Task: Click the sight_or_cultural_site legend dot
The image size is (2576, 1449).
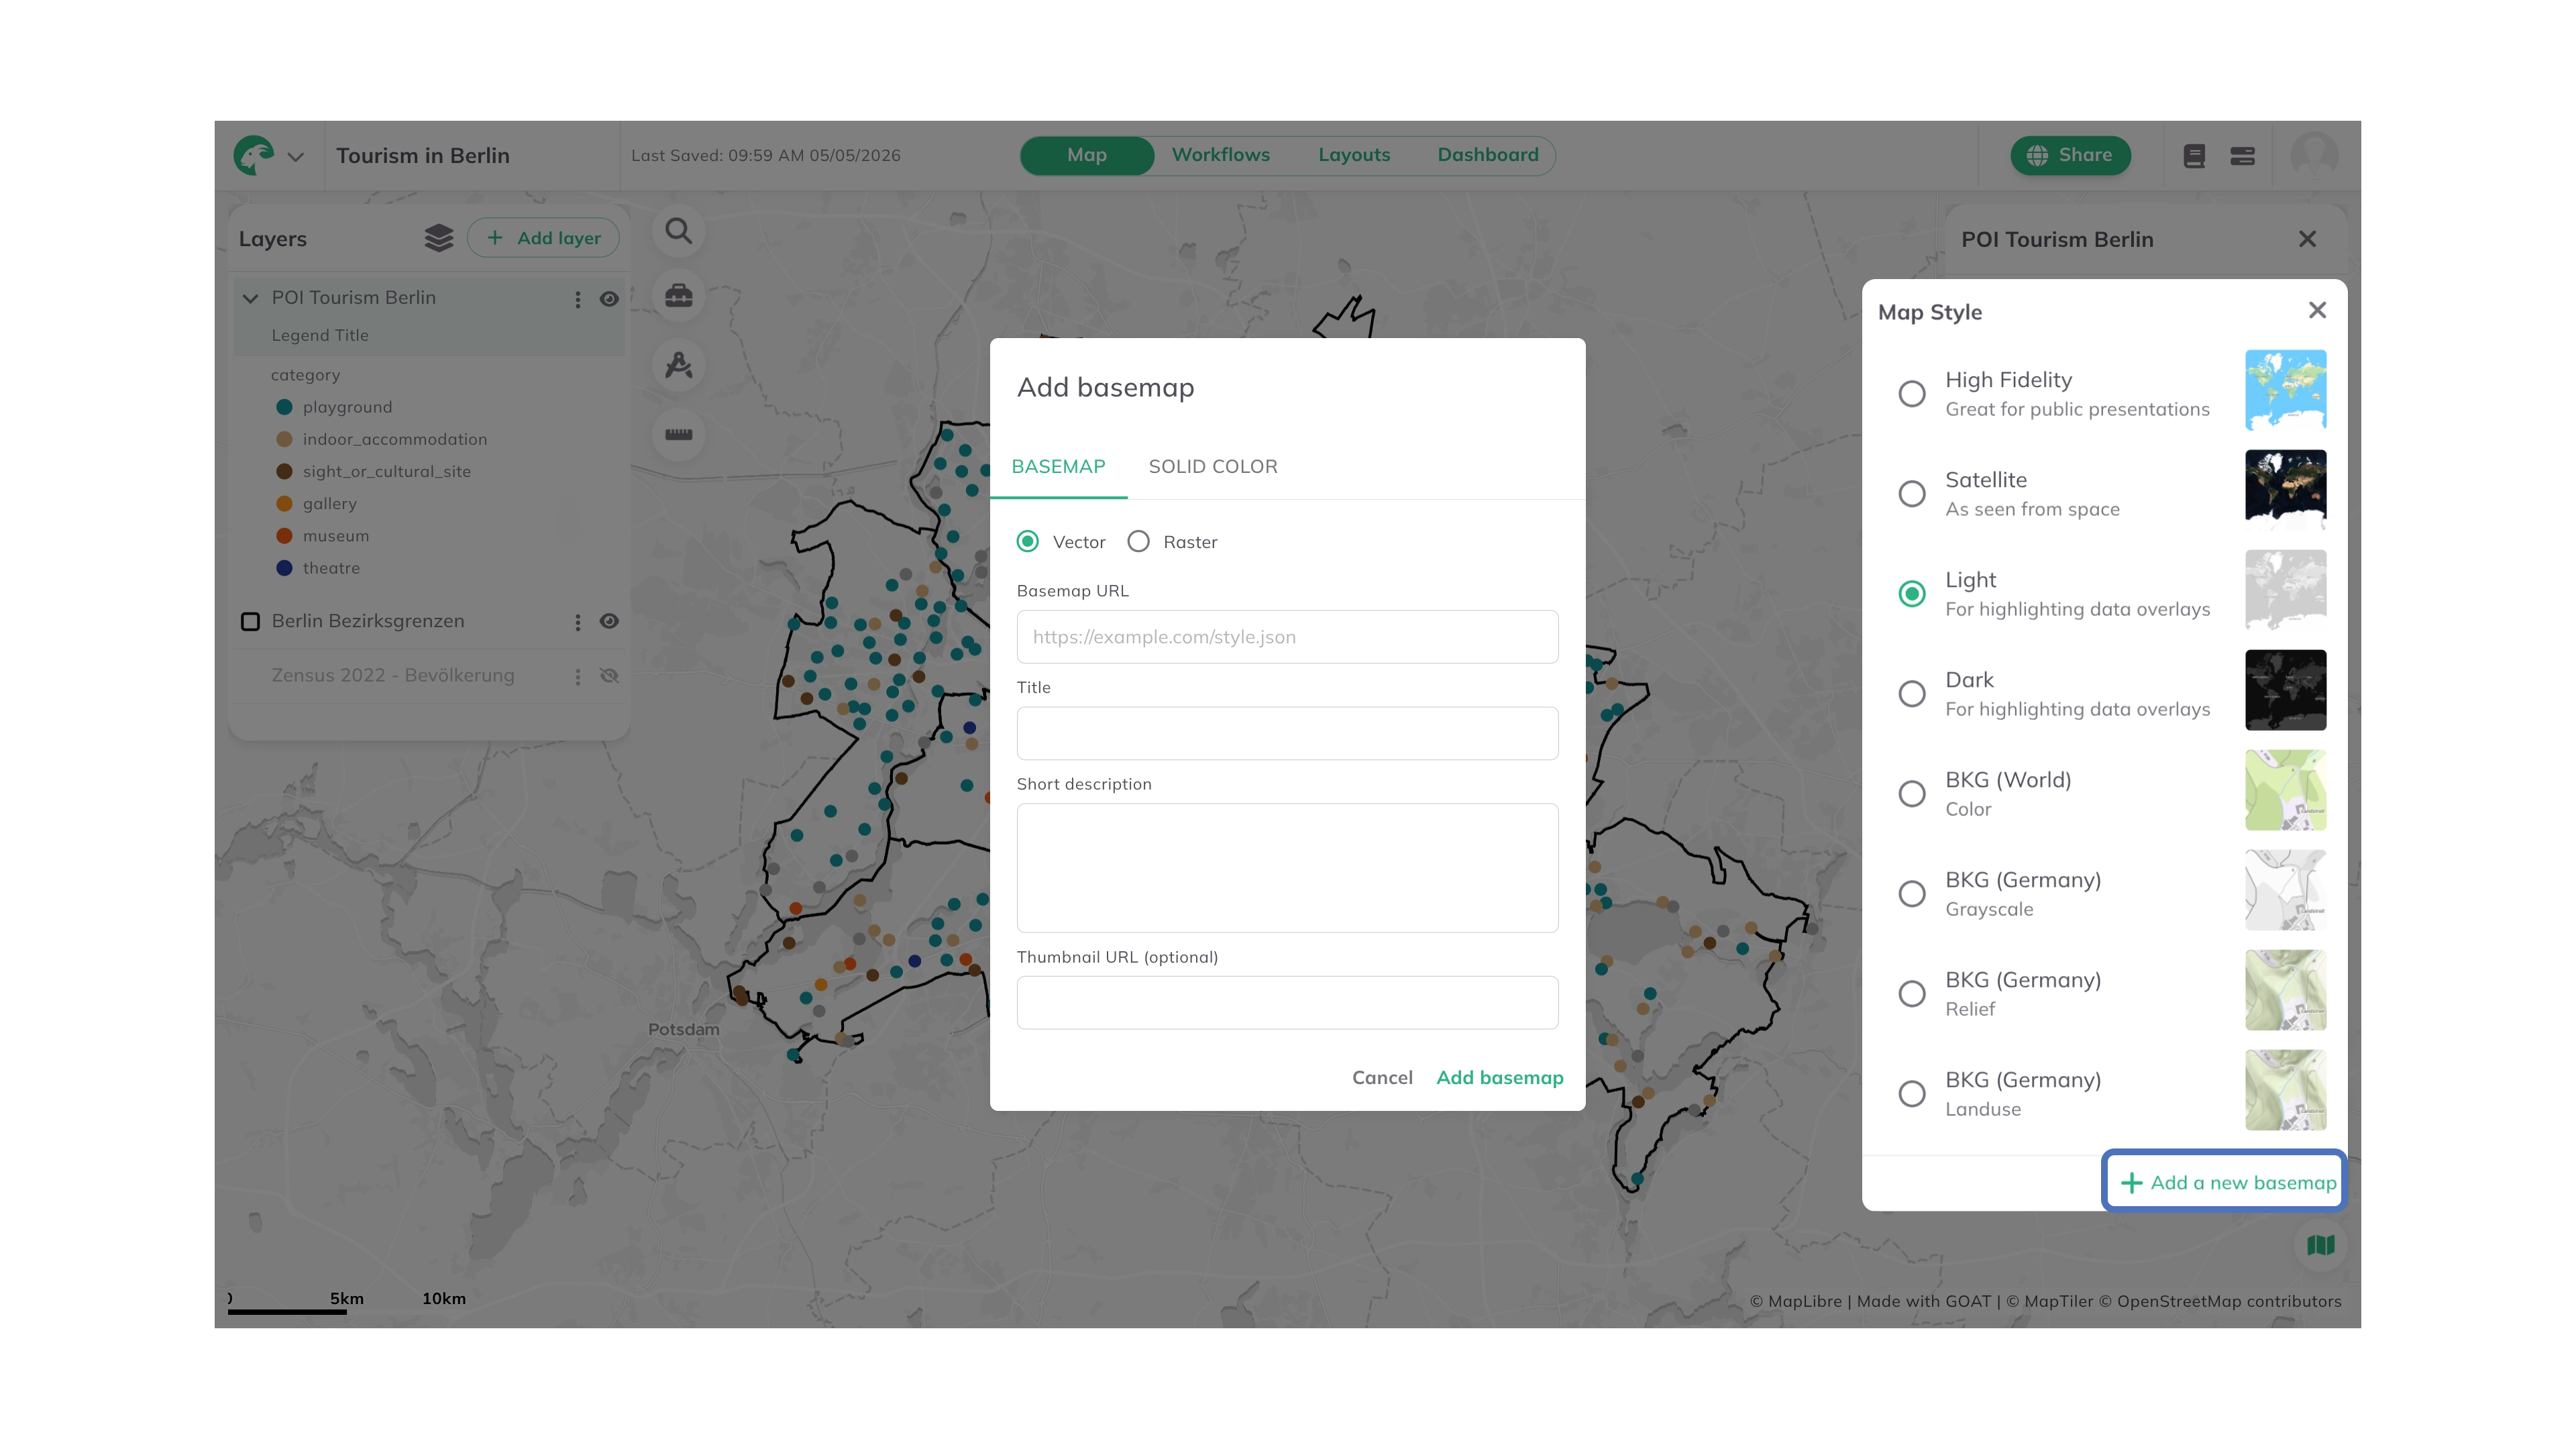Action: pos(284,471)
